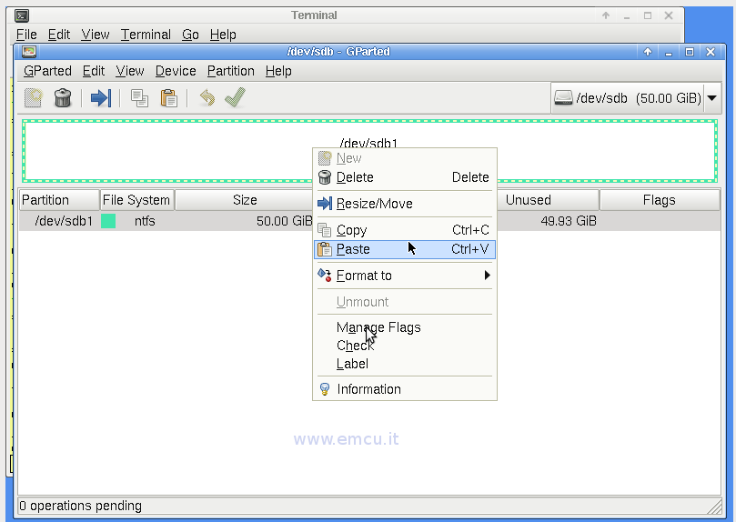Screen dimensions: 736x522
Task: Open the GParted menu in menu bar
Action: pyautogui.click(x=47, y=71)
